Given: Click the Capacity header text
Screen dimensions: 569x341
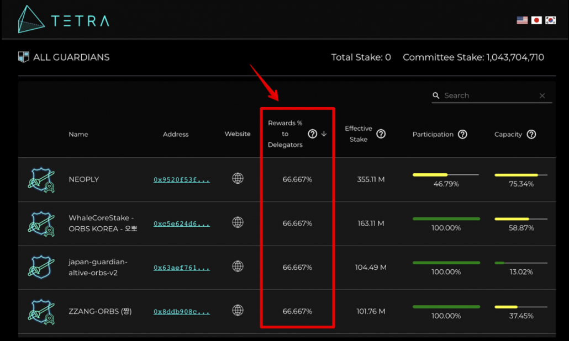Looking at the screenshot, I should [x=508, y=135].
